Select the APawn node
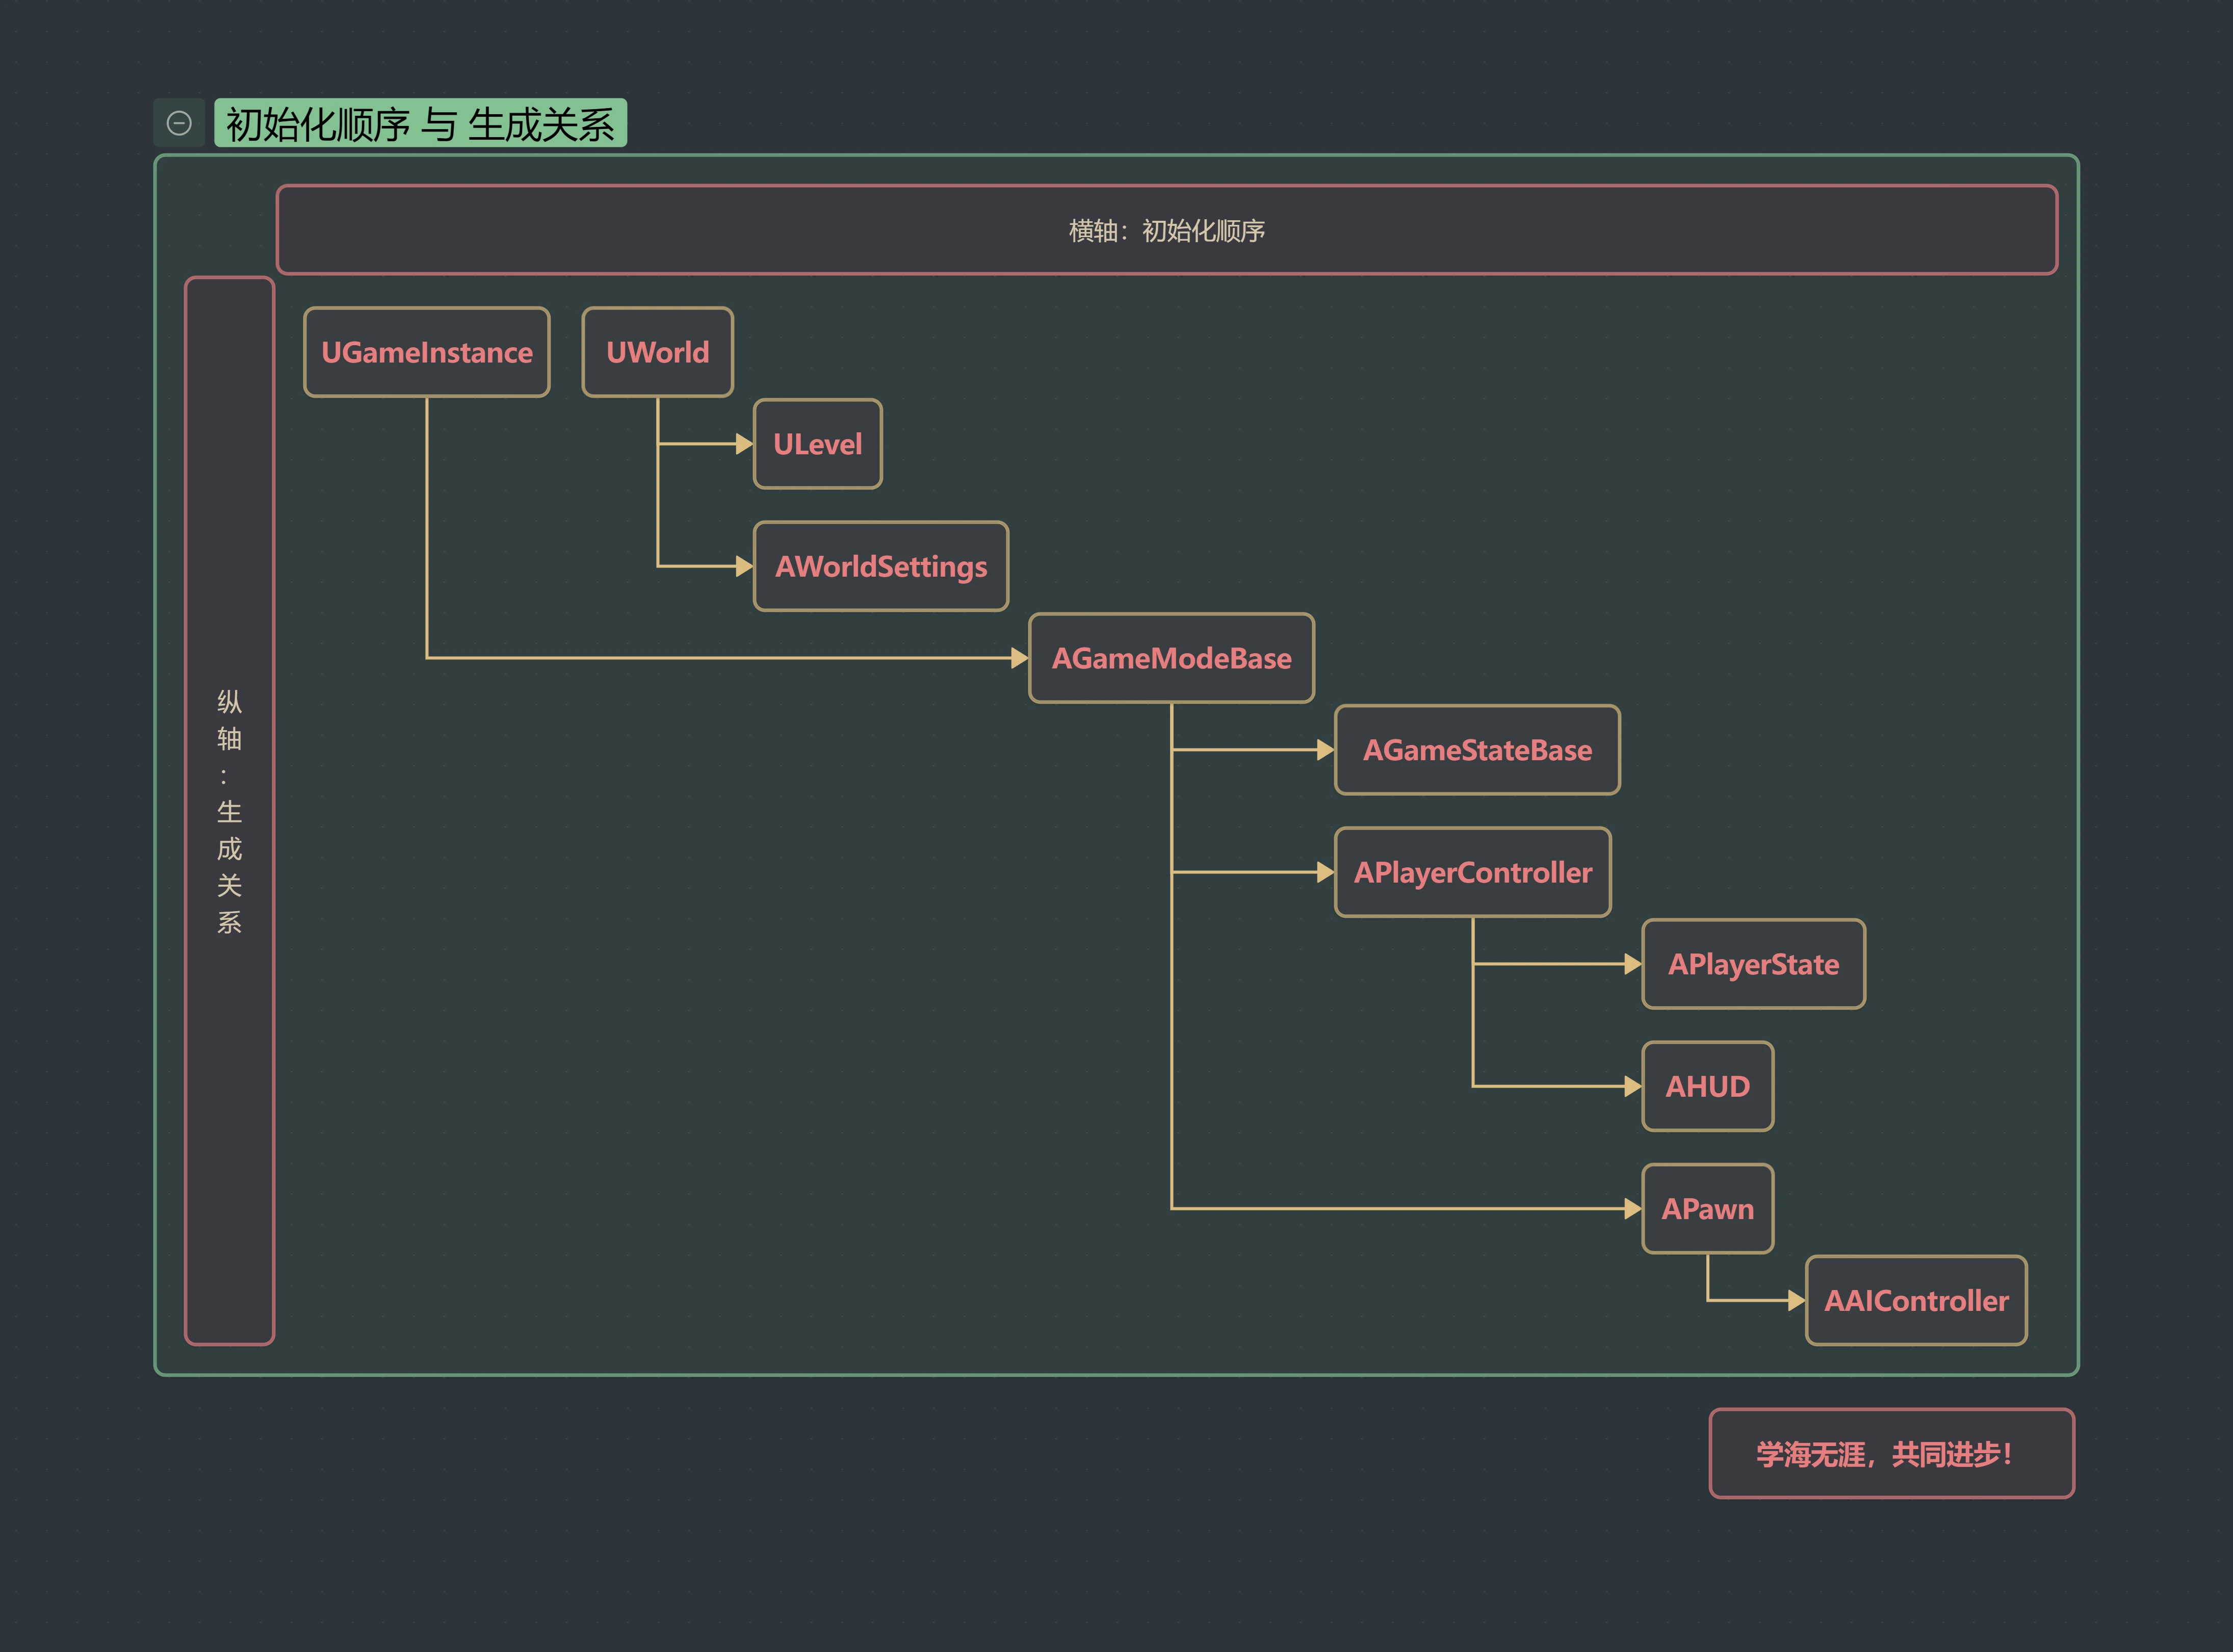The image size is (2233, 1652). pos(1707,1208)
